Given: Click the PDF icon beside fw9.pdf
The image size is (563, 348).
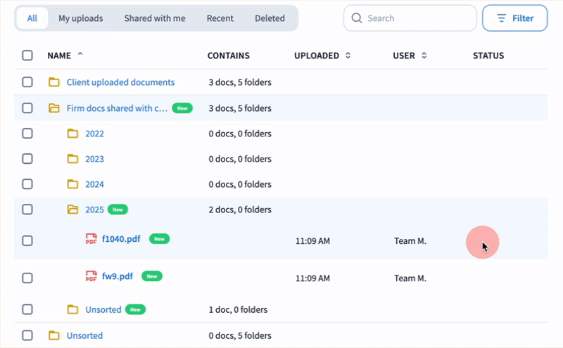Looking at the screenshot, I should coord(91,277).
